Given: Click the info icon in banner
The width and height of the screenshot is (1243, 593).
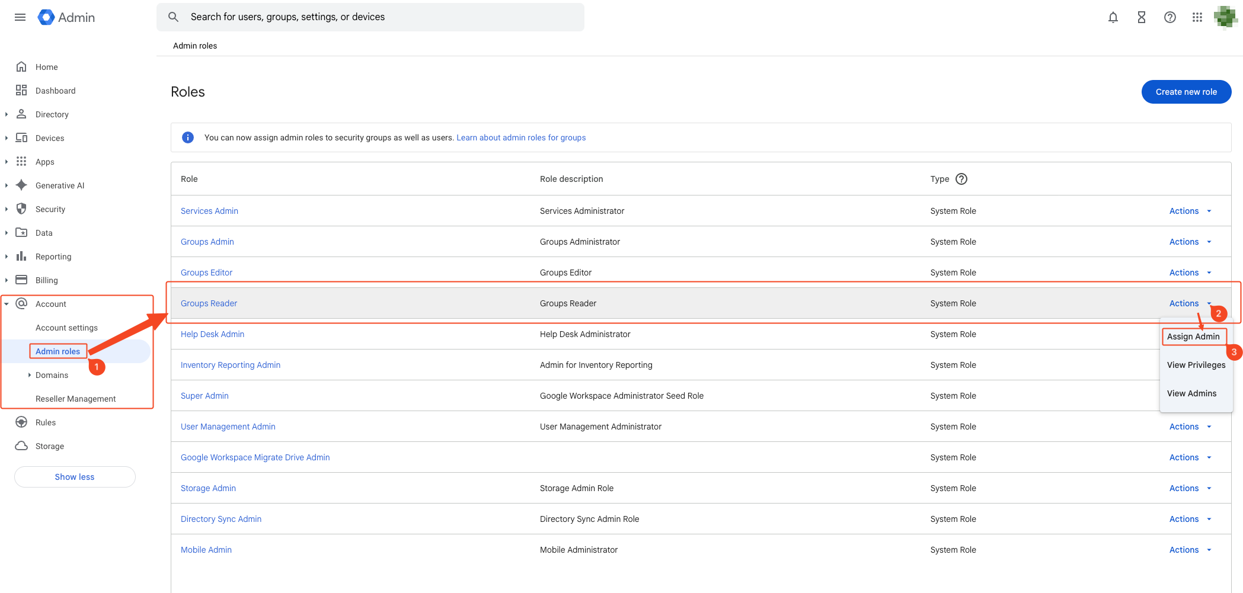Looking at the screenshot, I should (188, 137).
